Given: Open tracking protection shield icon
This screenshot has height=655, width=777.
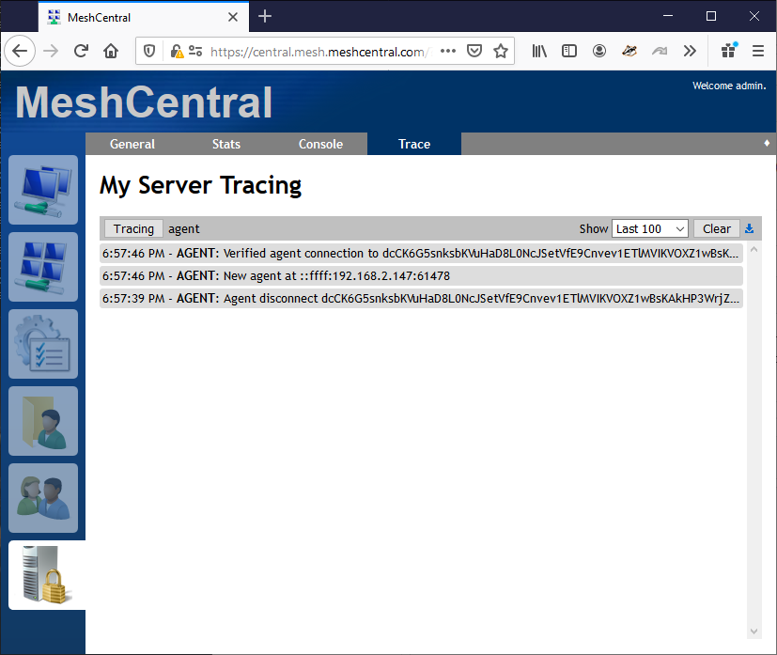Looking at the screenshot, I should click(x=149, y=51).
